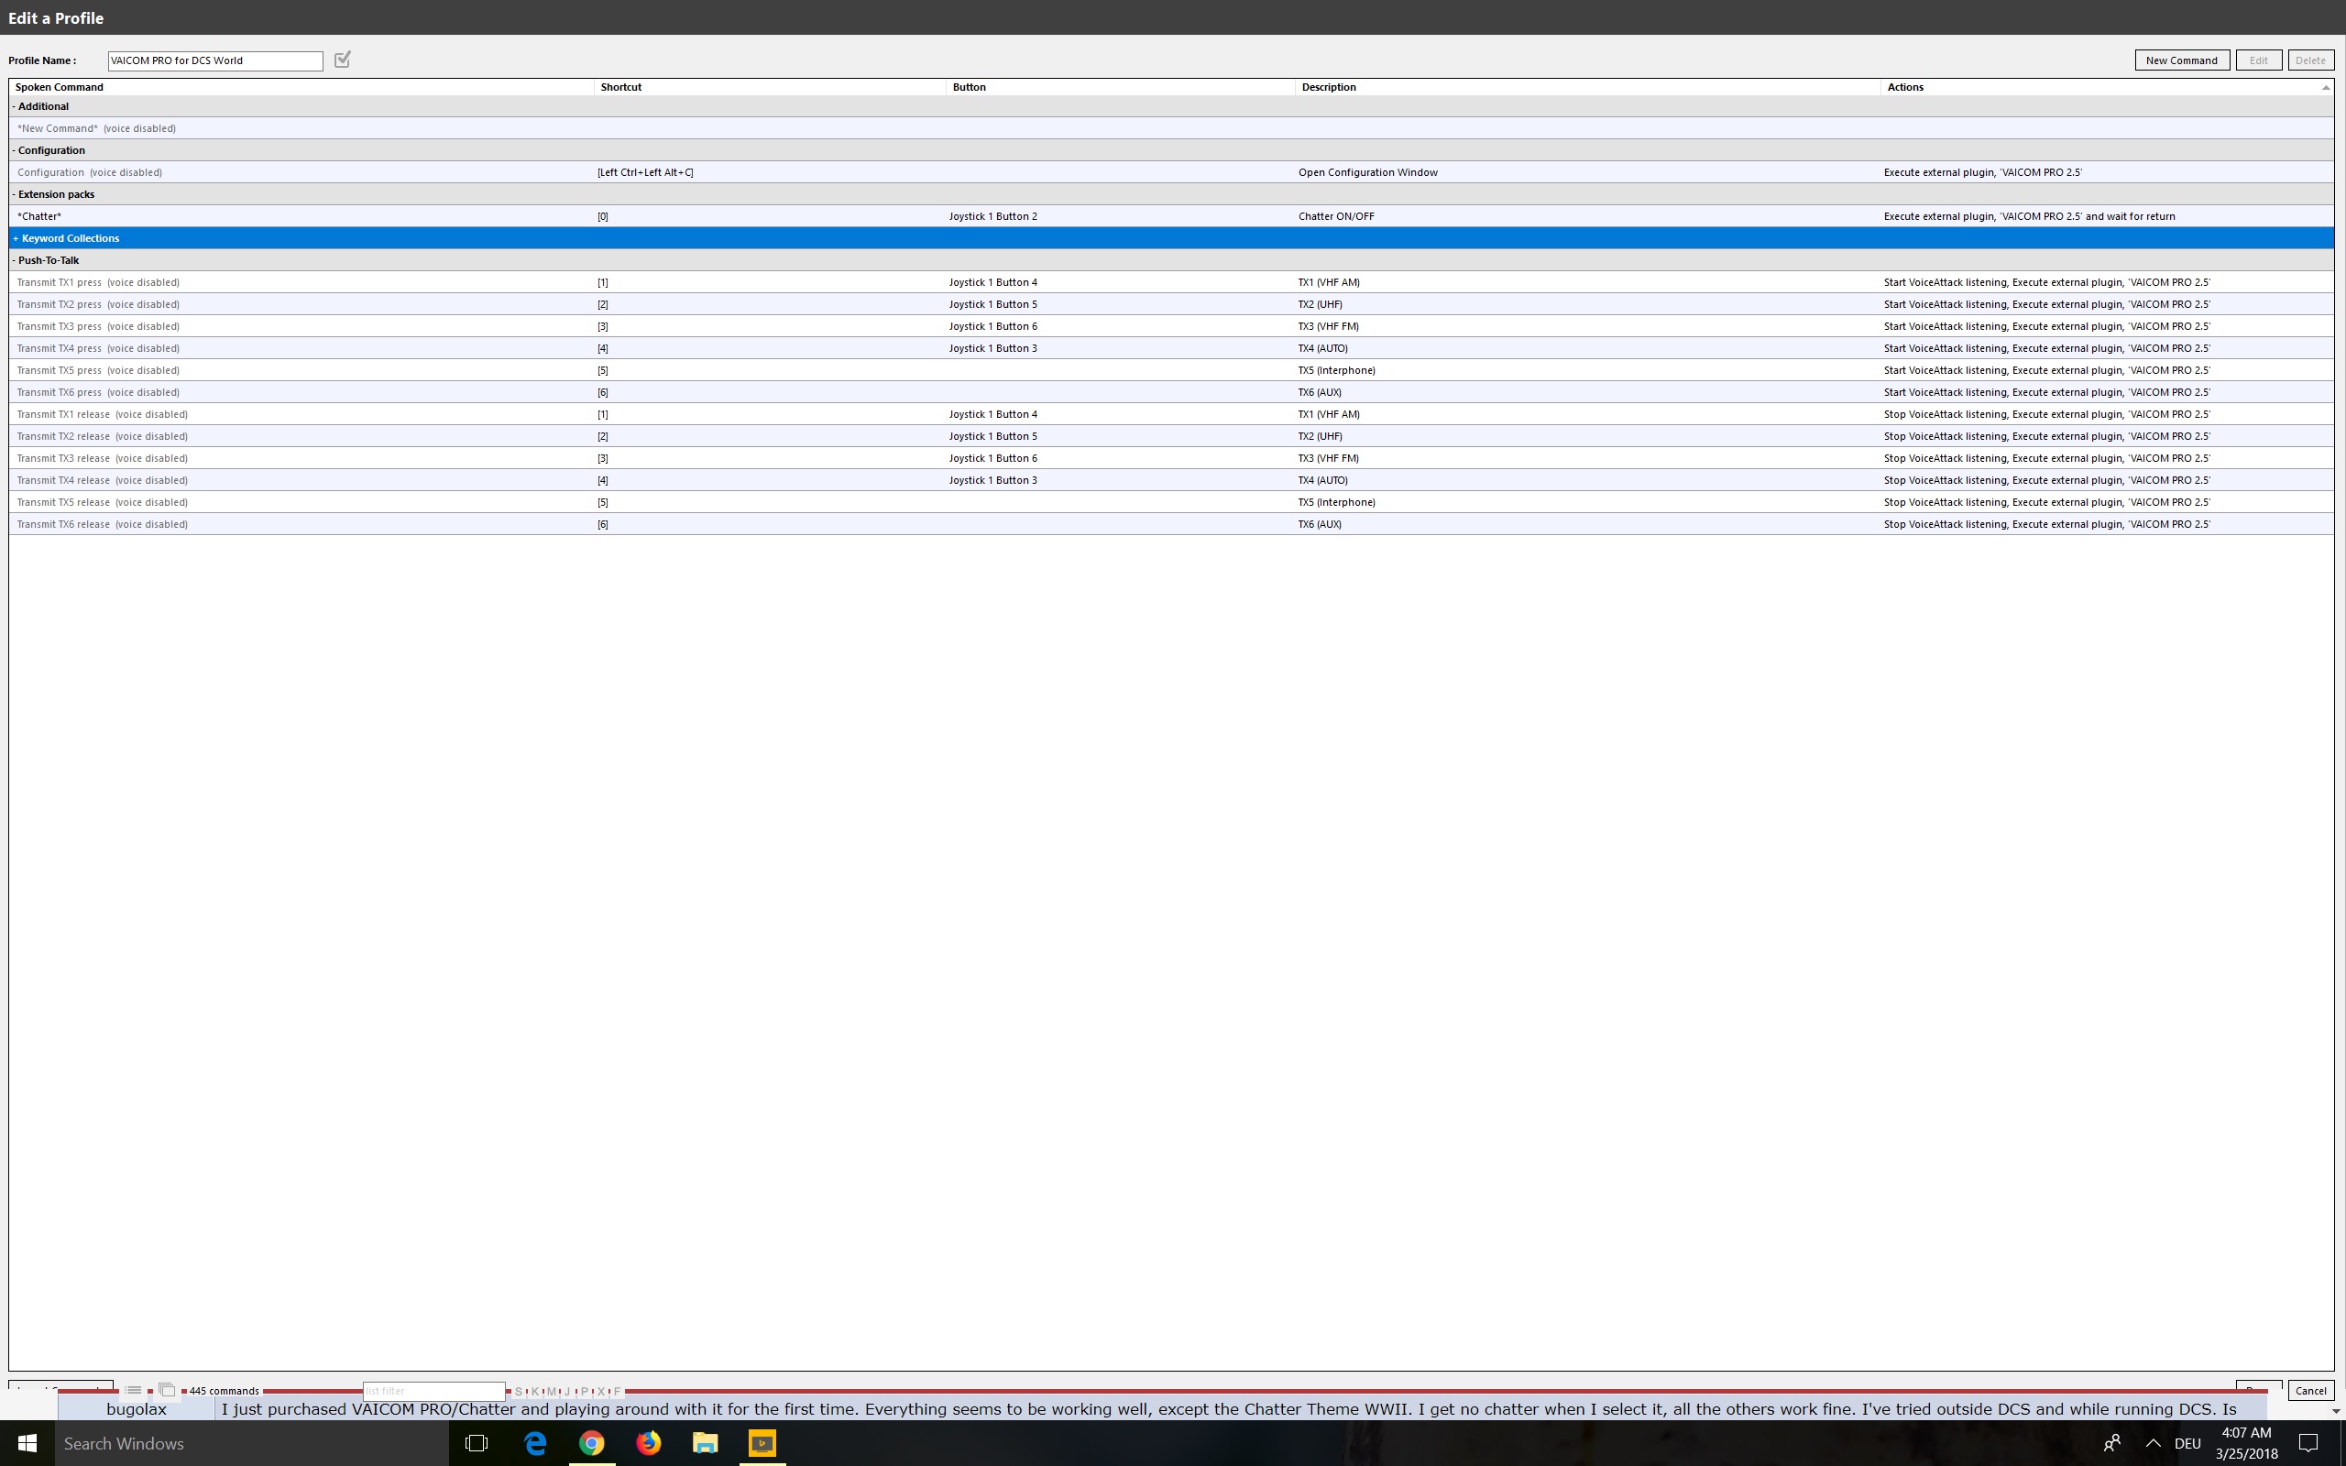This screenshot has height=1466, width=2346.
Task: Open the People icon in system tray
Action: coord(2111,1444)
